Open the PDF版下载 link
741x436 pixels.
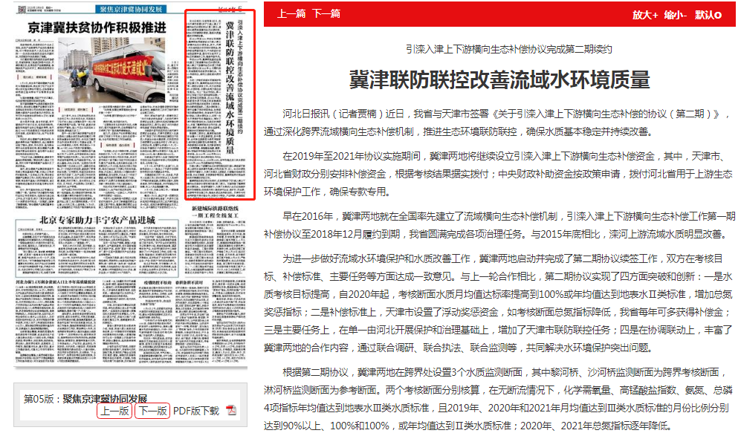196,411
